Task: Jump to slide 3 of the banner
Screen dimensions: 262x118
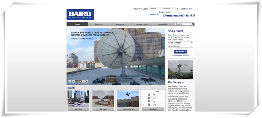Action: click(77, 81)
